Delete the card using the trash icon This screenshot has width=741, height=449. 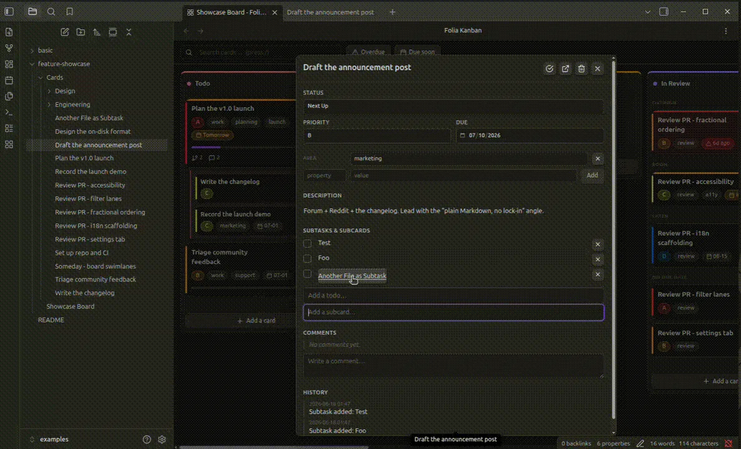[581, 69]
